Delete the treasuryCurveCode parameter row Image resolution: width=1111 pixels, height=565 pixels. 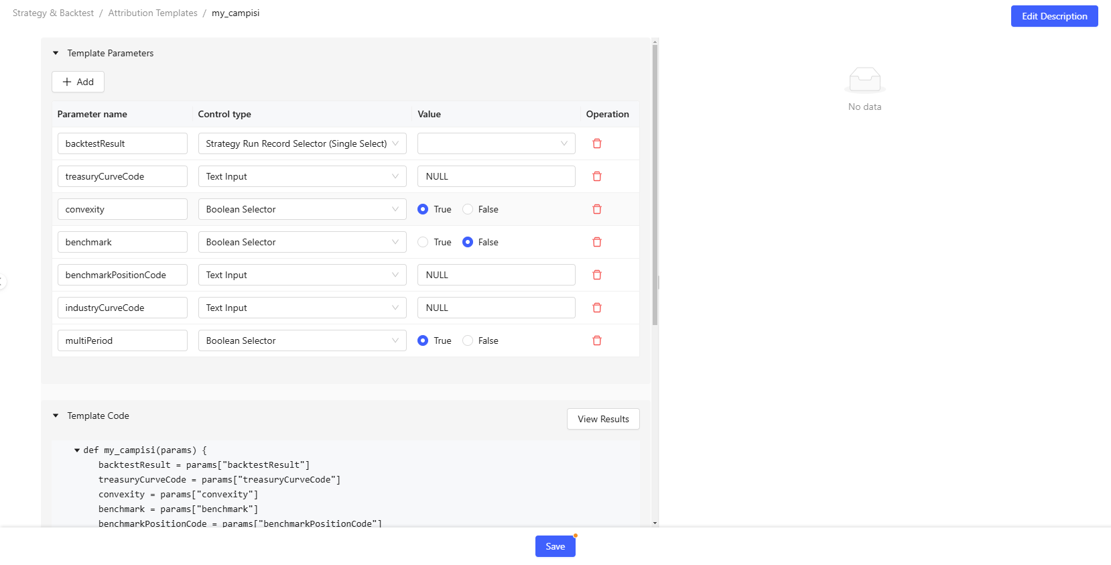point(596,176)
